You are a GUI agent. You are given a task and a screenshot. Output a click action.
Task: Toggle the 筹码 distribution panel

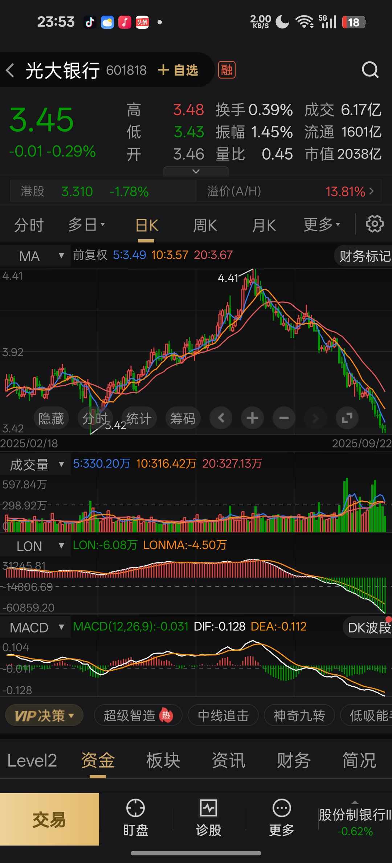click(183, 418)
